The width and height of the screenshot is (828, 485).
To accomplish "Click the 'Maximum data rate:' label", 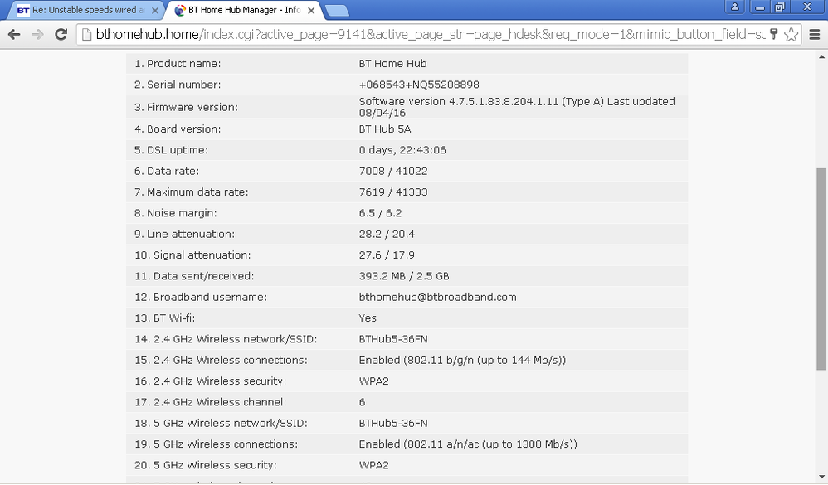I will coord(197,192).
